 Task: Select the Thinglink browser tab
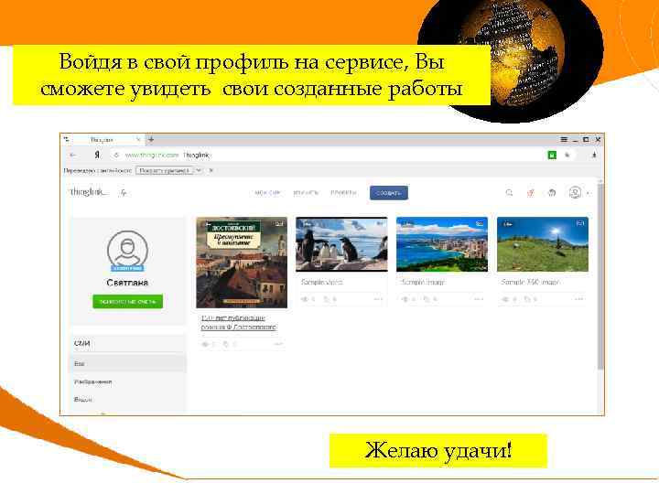[103, 139]
